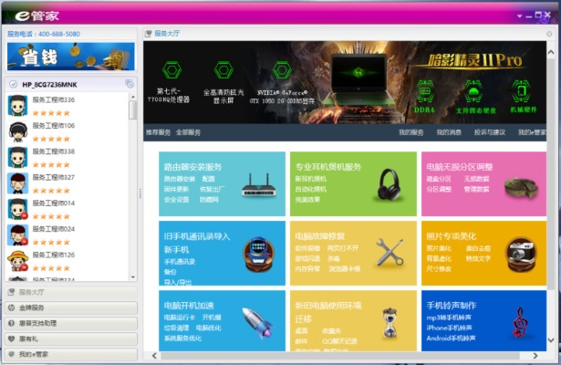The image size is (561, 365).
Task: Click the horizontal scrollbar left arrow
Action: 154,356
